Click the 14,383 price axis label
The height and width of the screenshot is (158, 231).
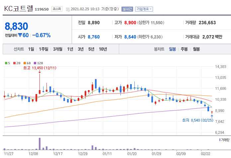tap(220, 67)
